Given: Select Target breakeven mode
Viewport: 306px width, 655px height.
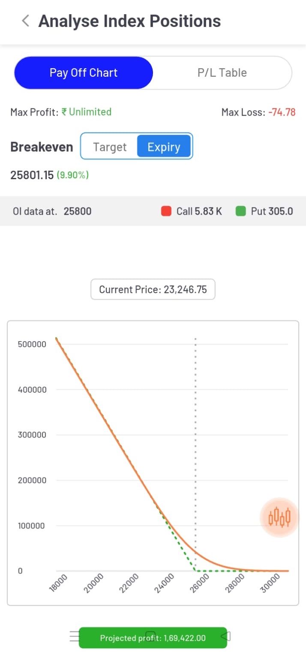Looking at the screenshot, I should pos(110,147).
